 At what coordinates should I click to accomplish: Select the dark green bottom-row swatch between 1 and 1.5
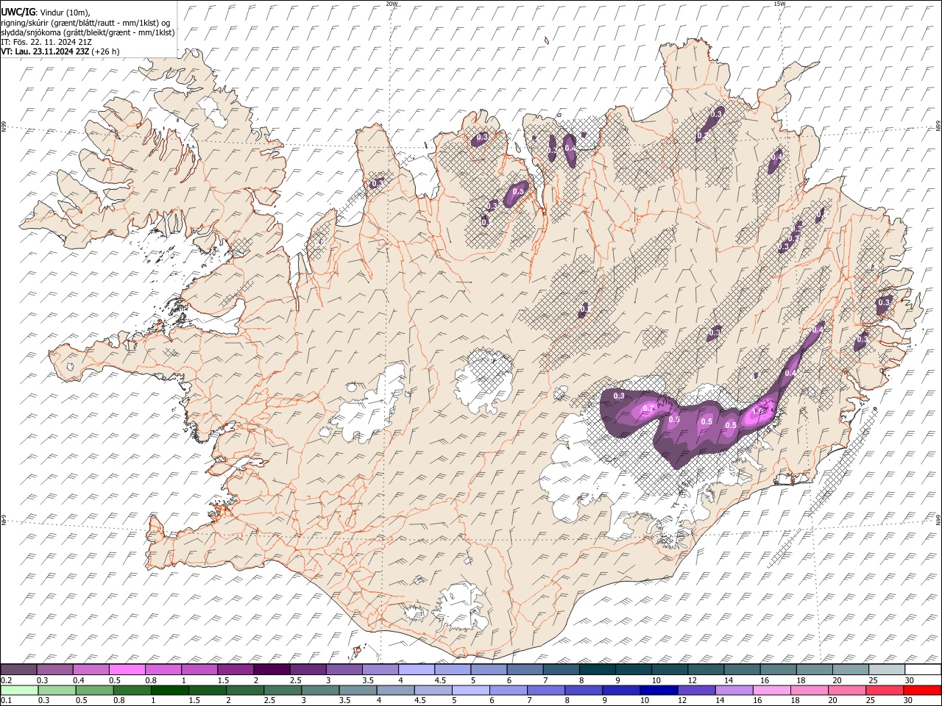point(169,690)
